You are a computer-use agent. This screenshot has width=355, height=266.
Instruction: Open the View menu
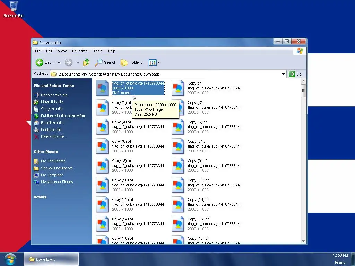point(62,51)
